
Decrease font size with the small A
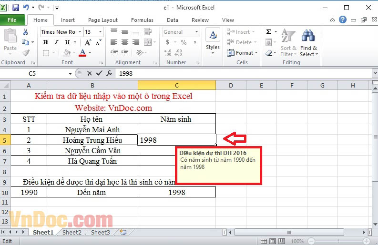coord(98,43)
